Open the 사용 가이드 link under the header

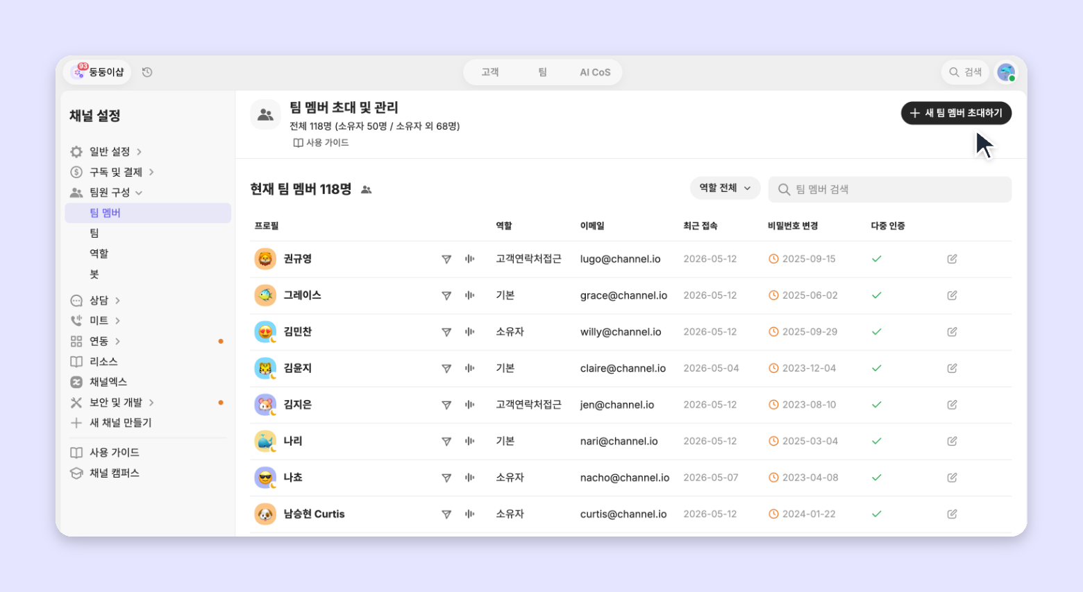tap(321, 143)
